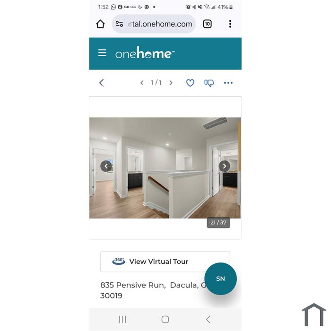
Task: Go to previous listing chevron beside 1/1
Action: point(142,83)
